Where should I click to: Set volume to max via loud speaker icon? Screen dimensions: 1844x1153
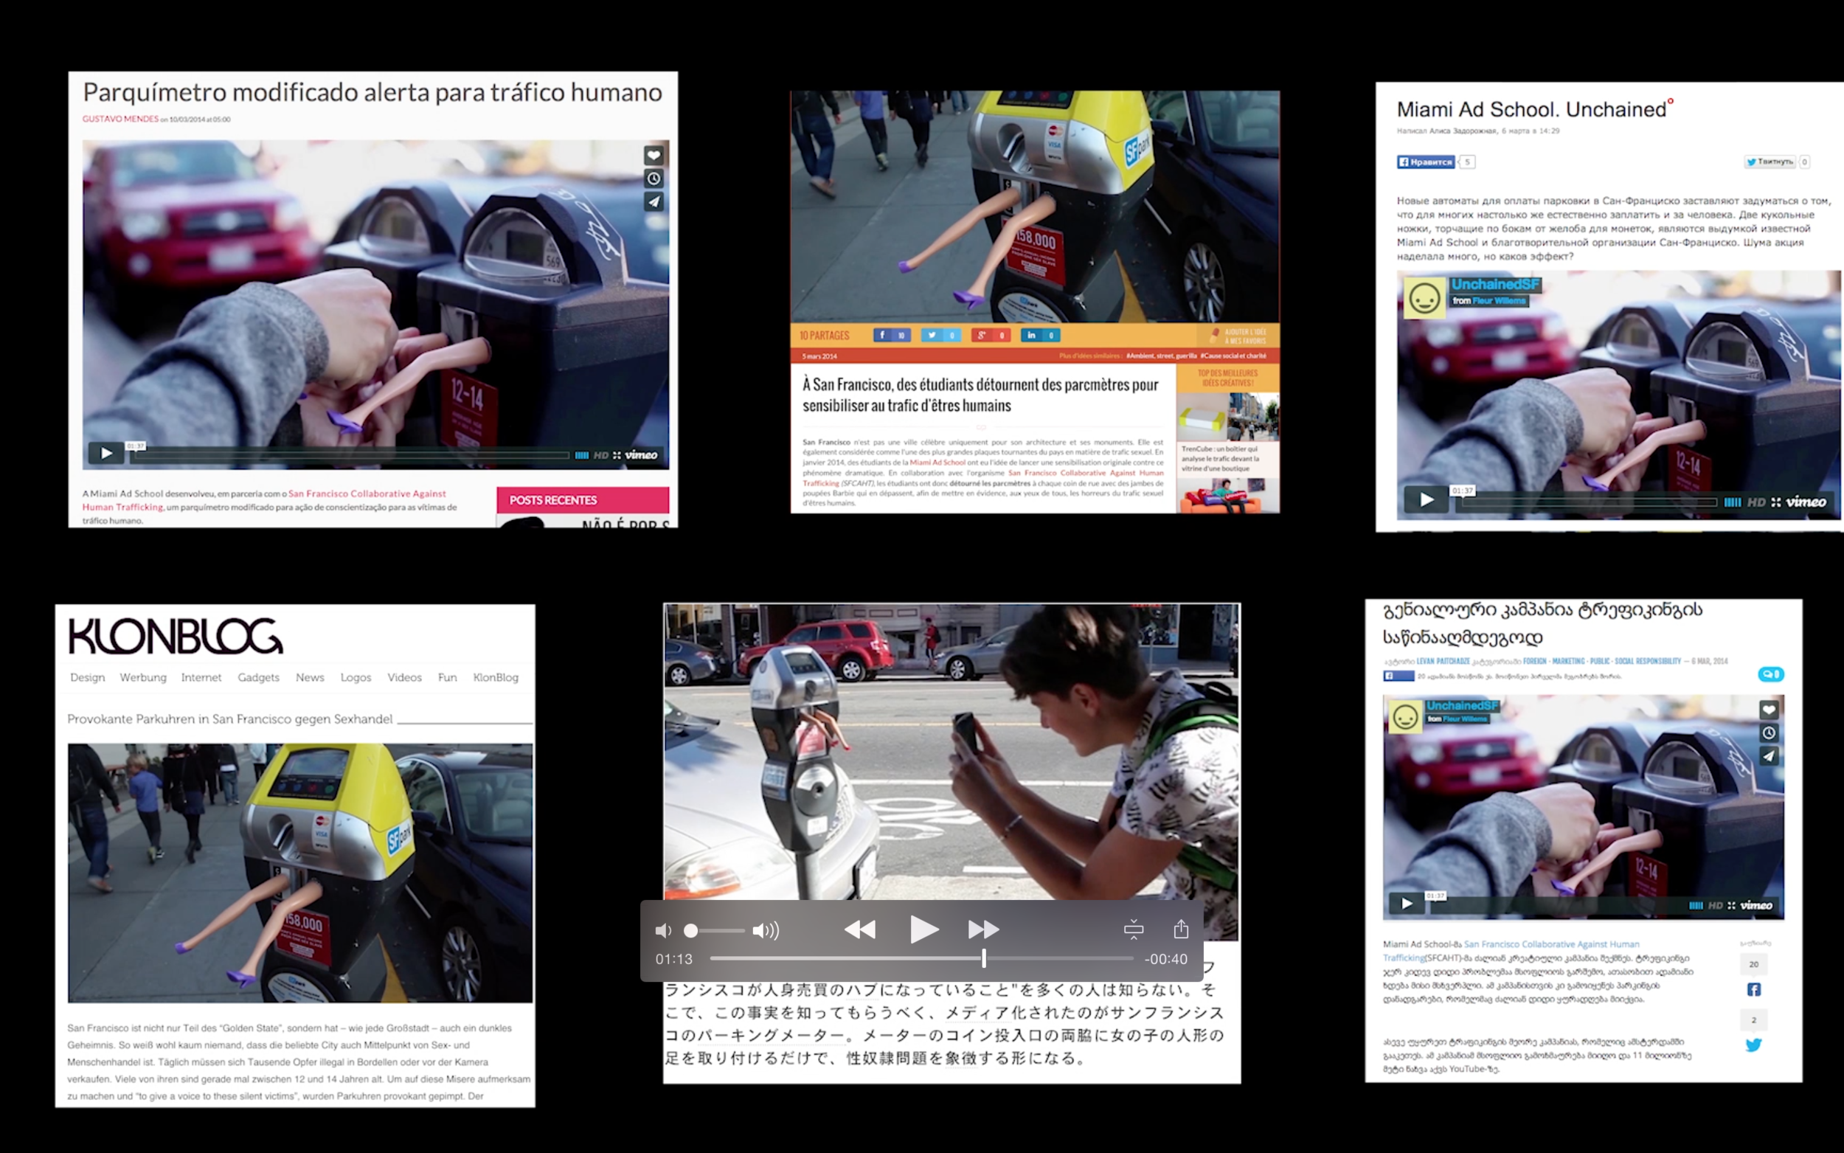[766, 930]
